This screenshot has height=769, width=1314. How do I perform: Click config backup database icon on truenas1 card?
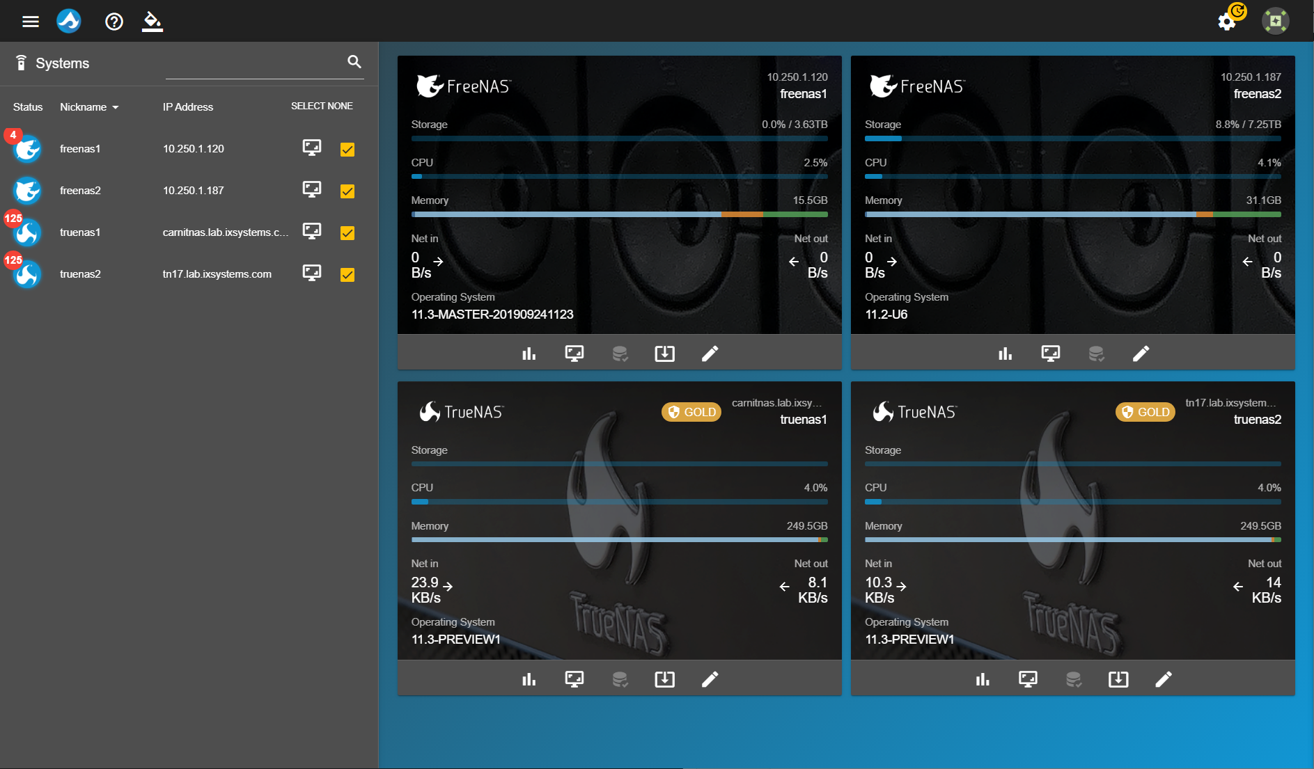click(x=620, y=679)
